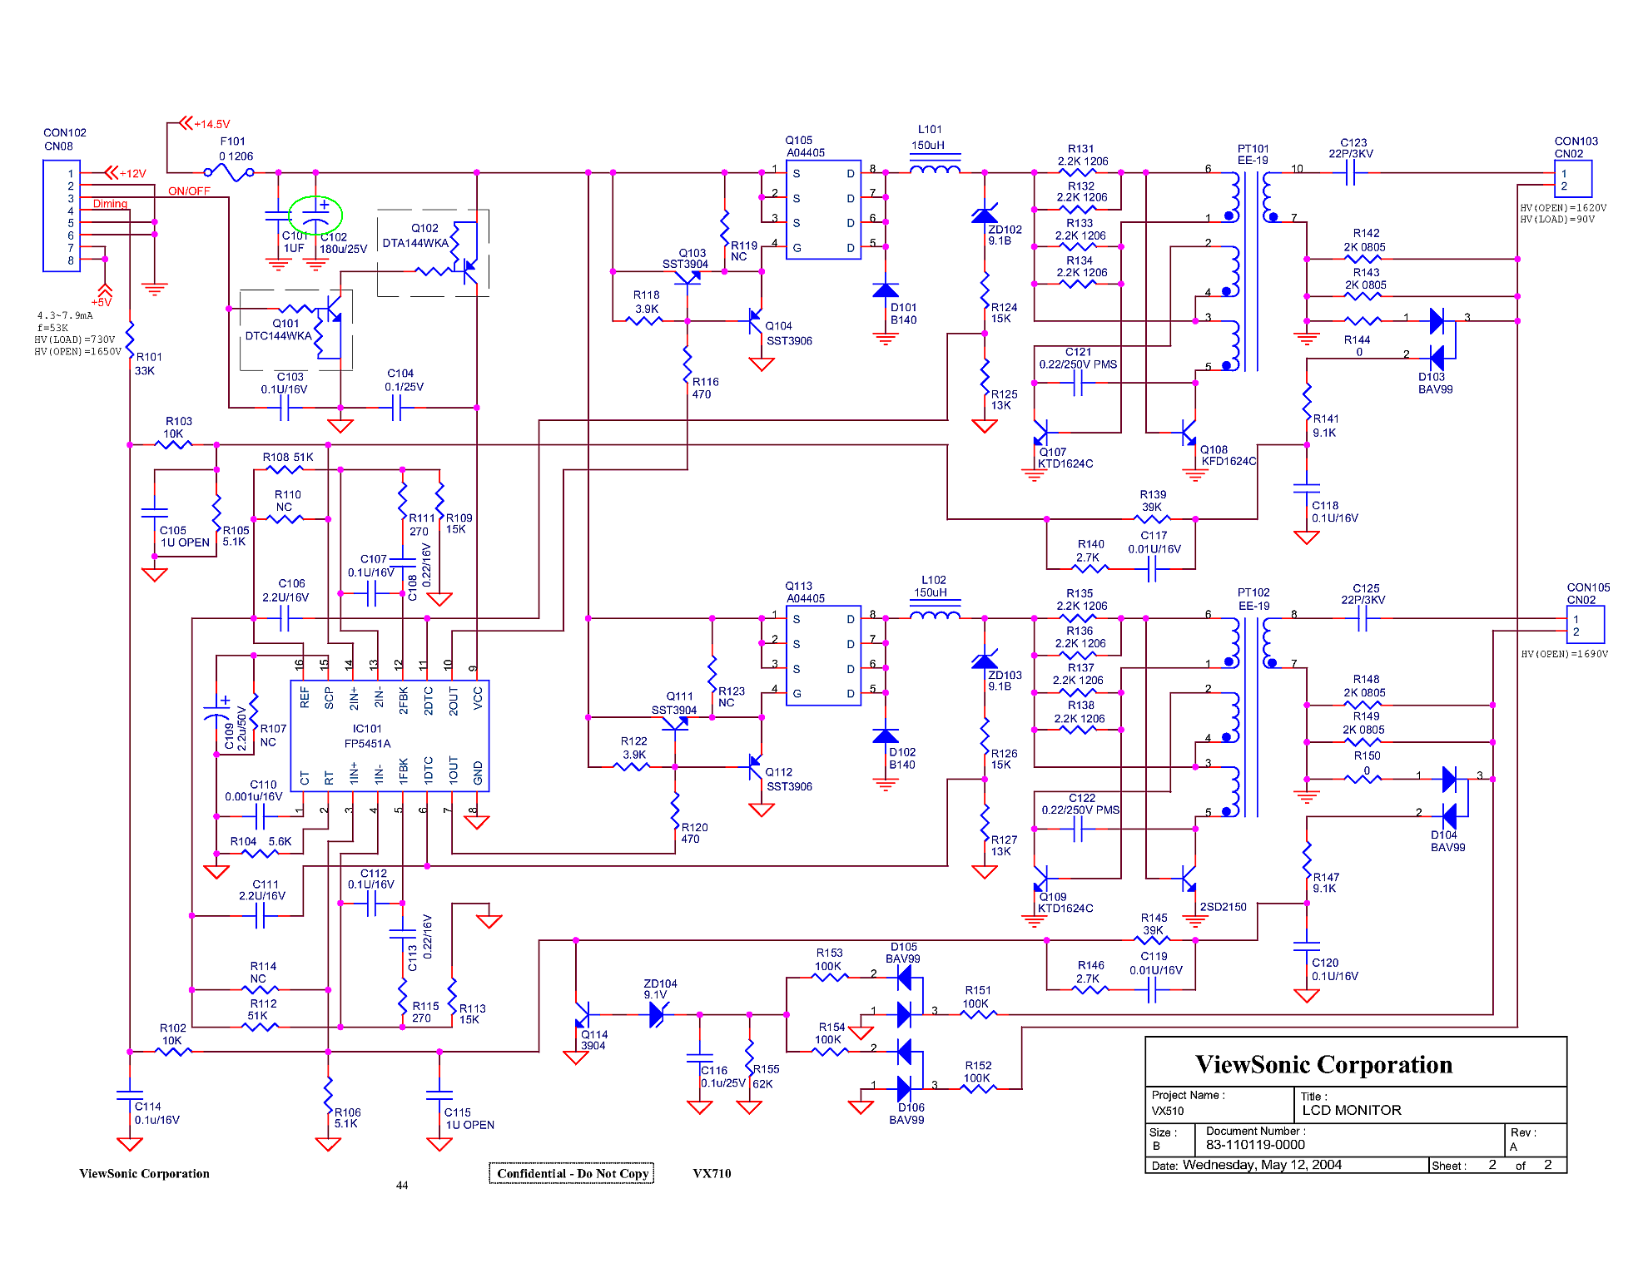Click the D104 BAV99 label

click(1447, 841)
